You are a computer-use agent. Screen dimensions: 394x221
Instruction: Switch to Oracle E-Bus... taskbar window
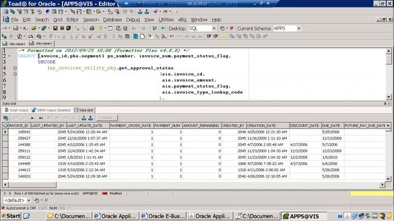click(163, 216)
